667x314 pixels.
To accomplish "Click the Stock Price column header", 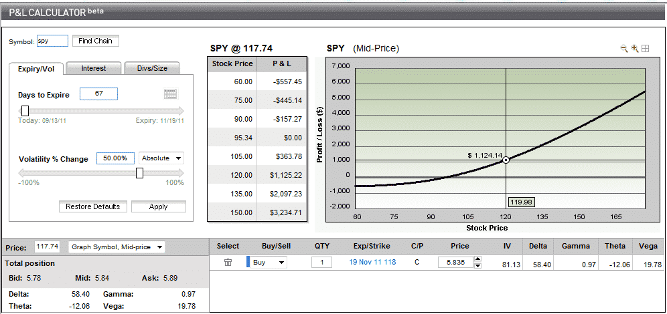I will (232, 63).
